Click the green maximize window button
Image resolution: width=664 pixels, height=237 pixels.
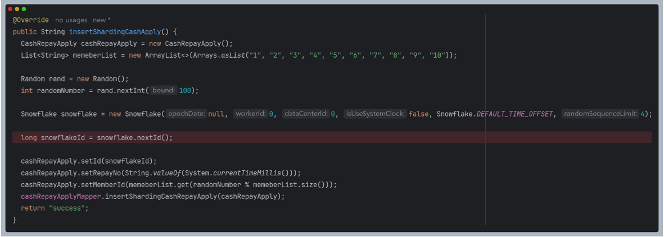point(24,9)
